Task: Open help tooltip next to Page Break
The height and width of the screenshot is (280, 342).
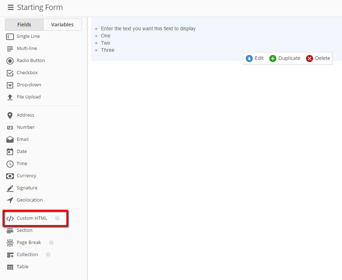Action: 51,242
